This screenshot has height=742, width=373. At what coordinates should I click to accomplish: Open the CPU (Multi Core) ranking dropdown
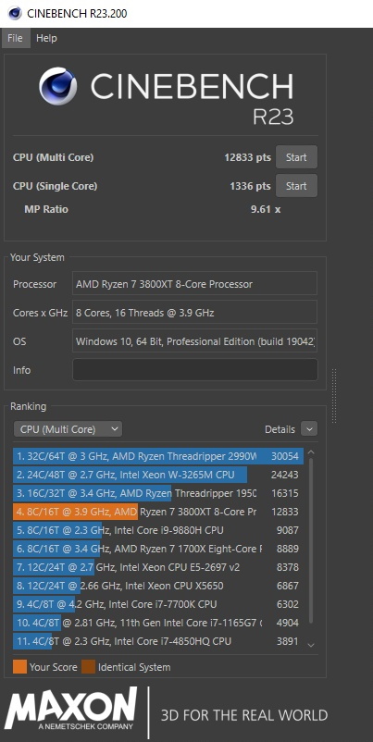click(x=68, y=429)
